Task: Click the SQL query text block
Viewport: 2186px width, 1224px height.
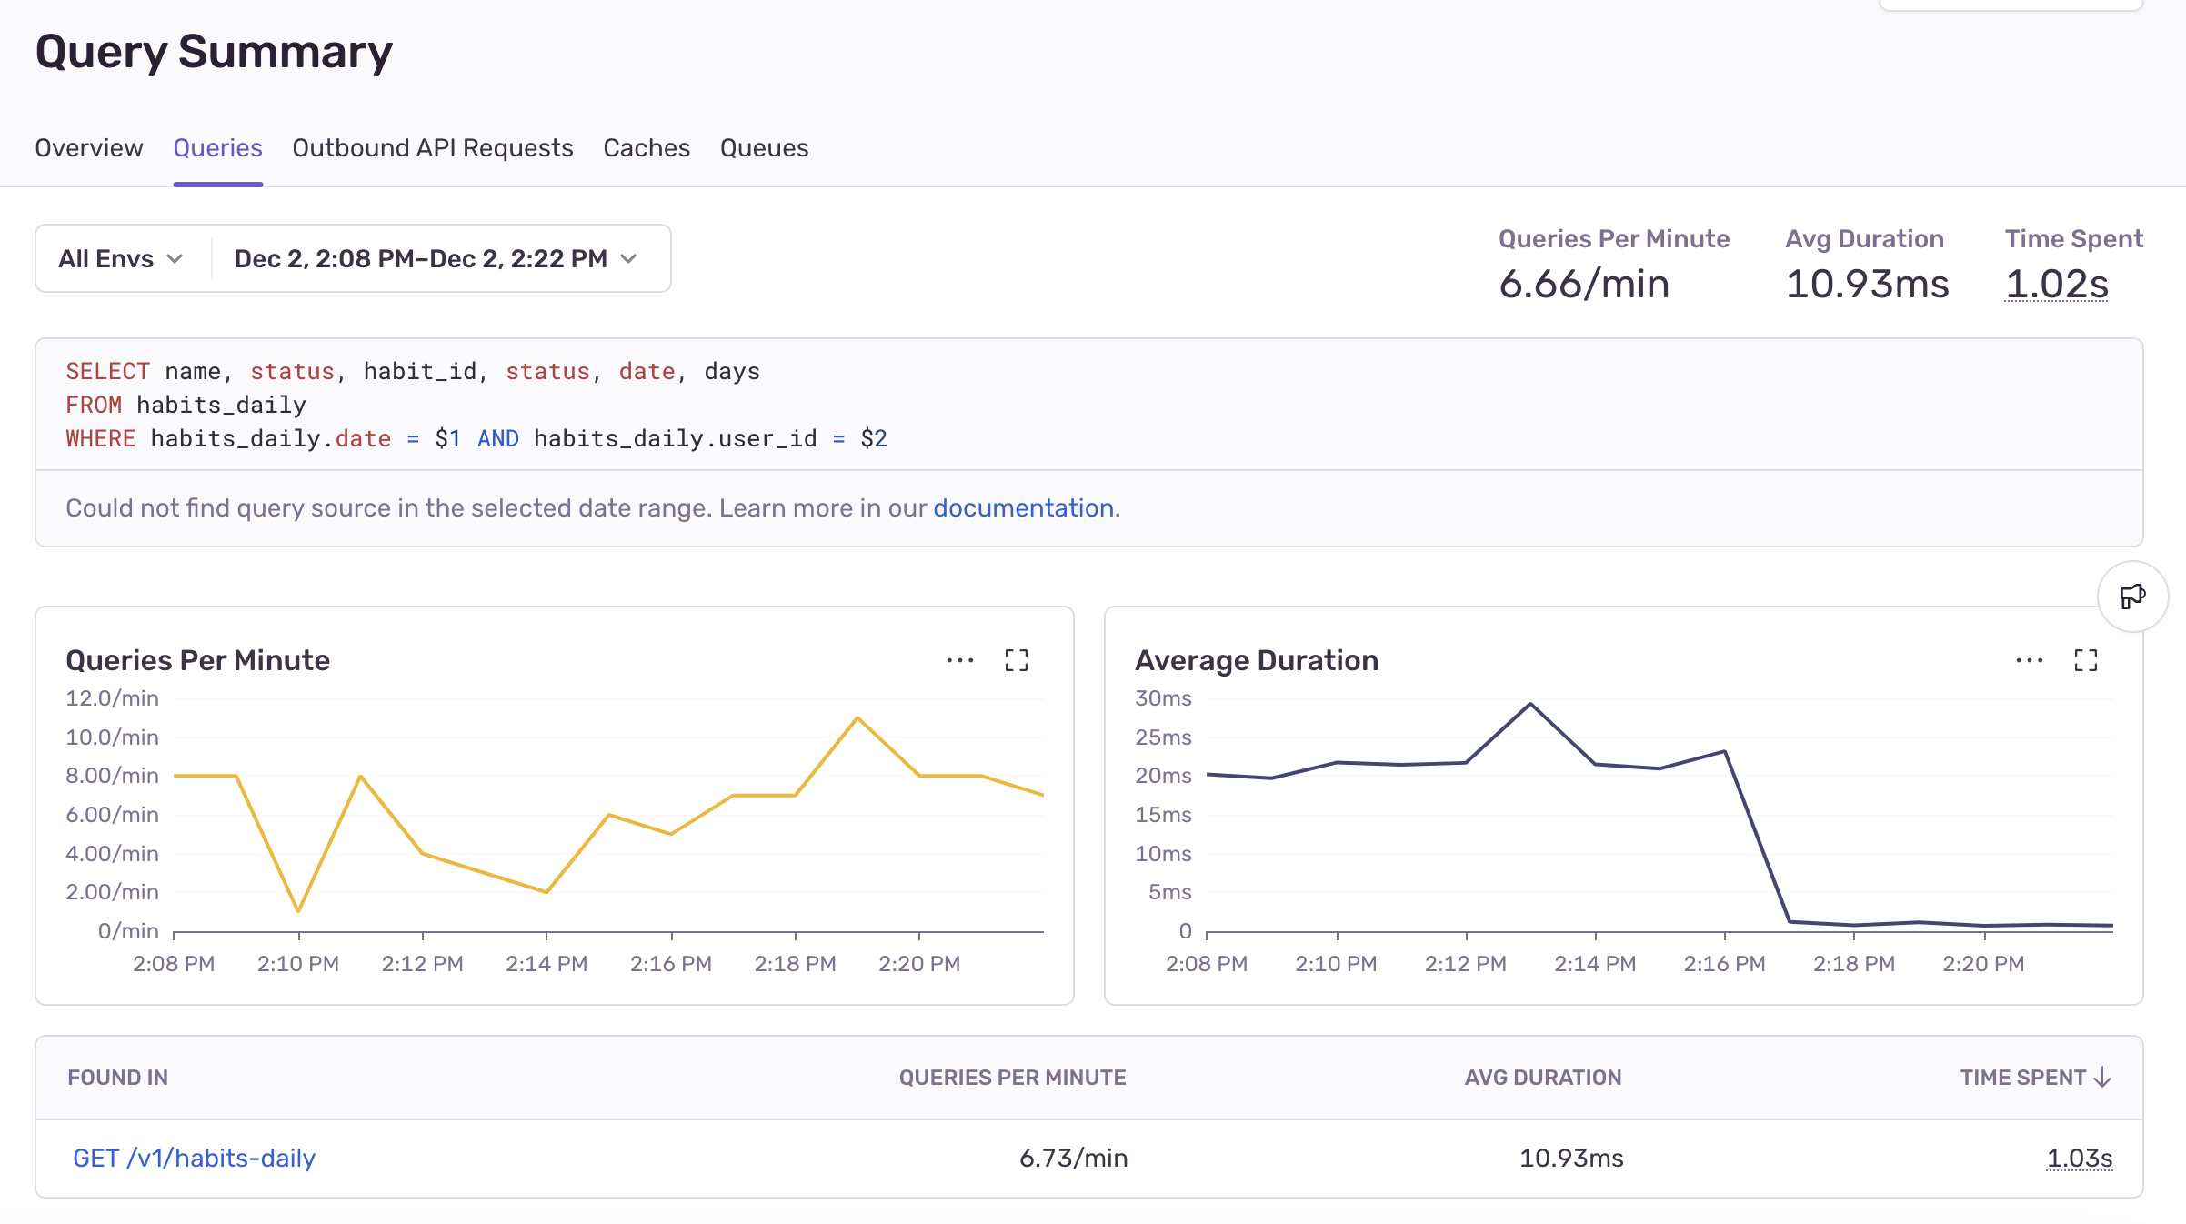Action: coord(476,406)
